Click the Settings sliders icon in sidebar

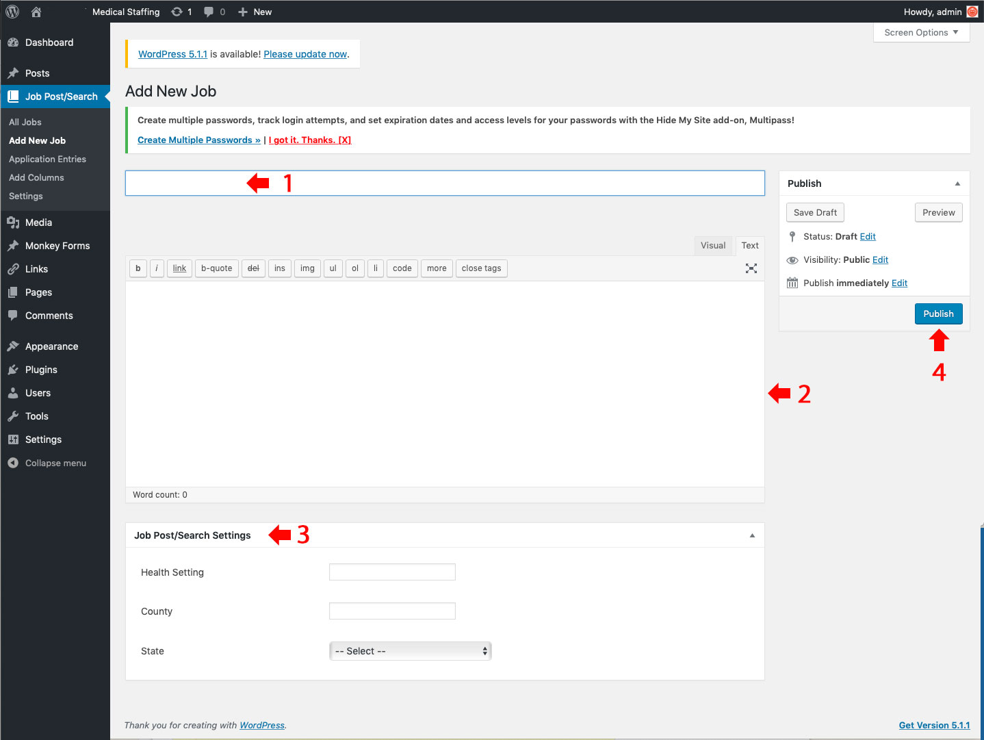pos(13,439)
